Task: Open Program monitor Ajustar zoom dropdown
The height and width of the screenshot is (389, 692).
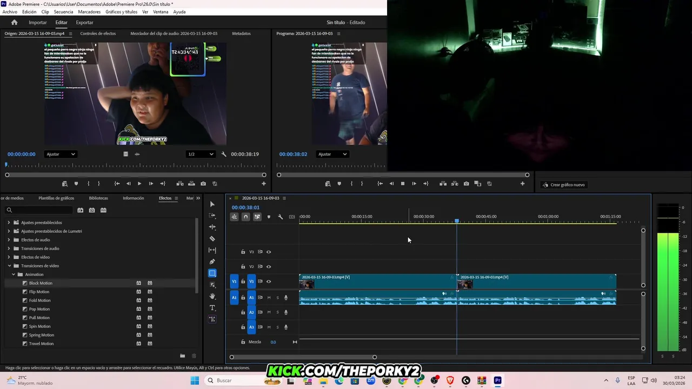Action: (x=332, y=154)
